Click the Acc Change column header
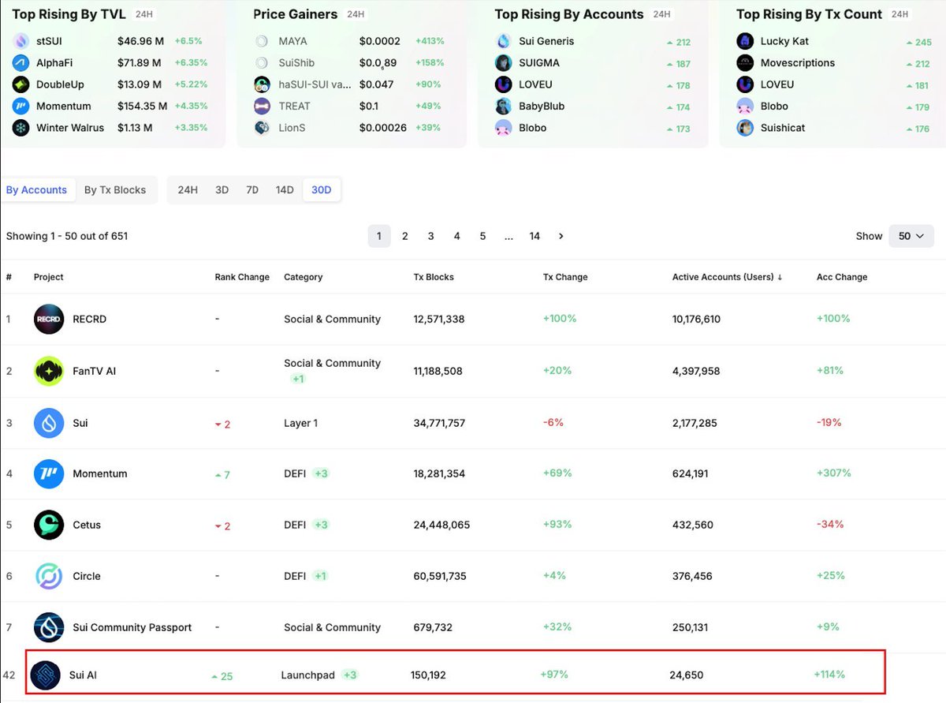 click(842, 277)
